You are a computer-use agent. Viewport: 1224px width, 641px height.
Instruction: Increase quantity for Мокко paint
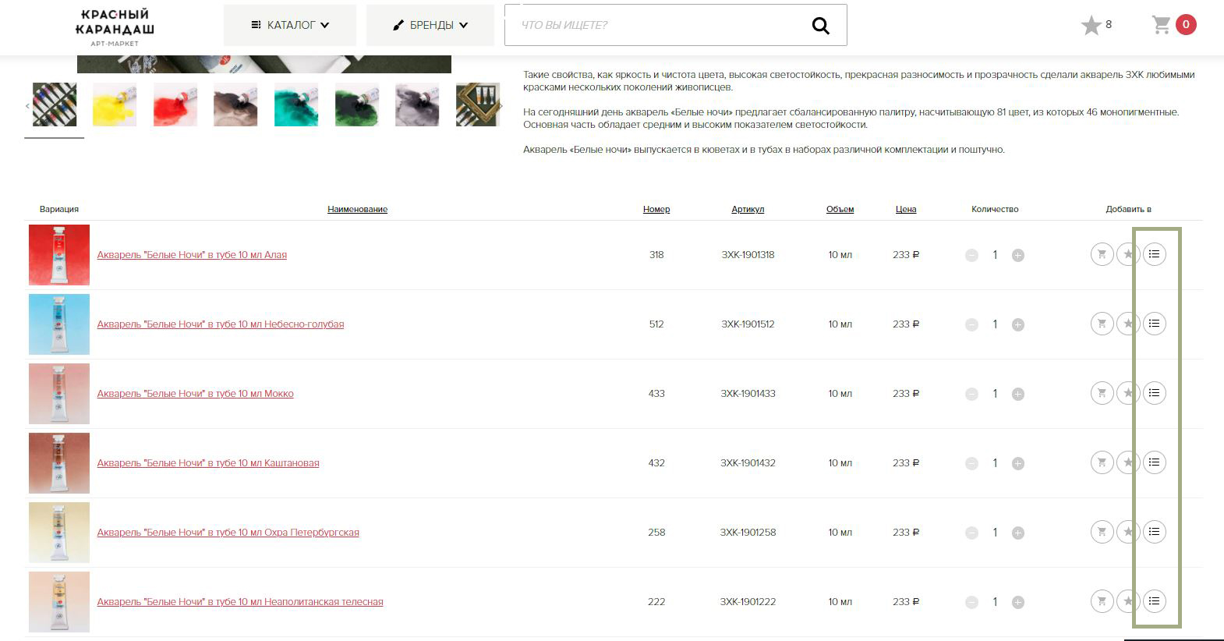1017,394
